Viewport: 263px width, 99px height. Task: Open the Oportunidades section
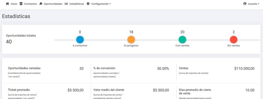[53, 4]
